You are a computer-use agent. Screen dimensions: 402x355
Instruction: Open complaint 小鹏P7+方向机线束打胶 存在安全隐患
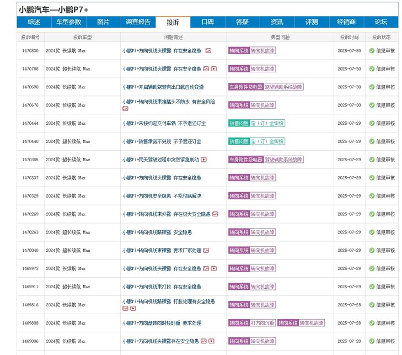coord(162,287)
